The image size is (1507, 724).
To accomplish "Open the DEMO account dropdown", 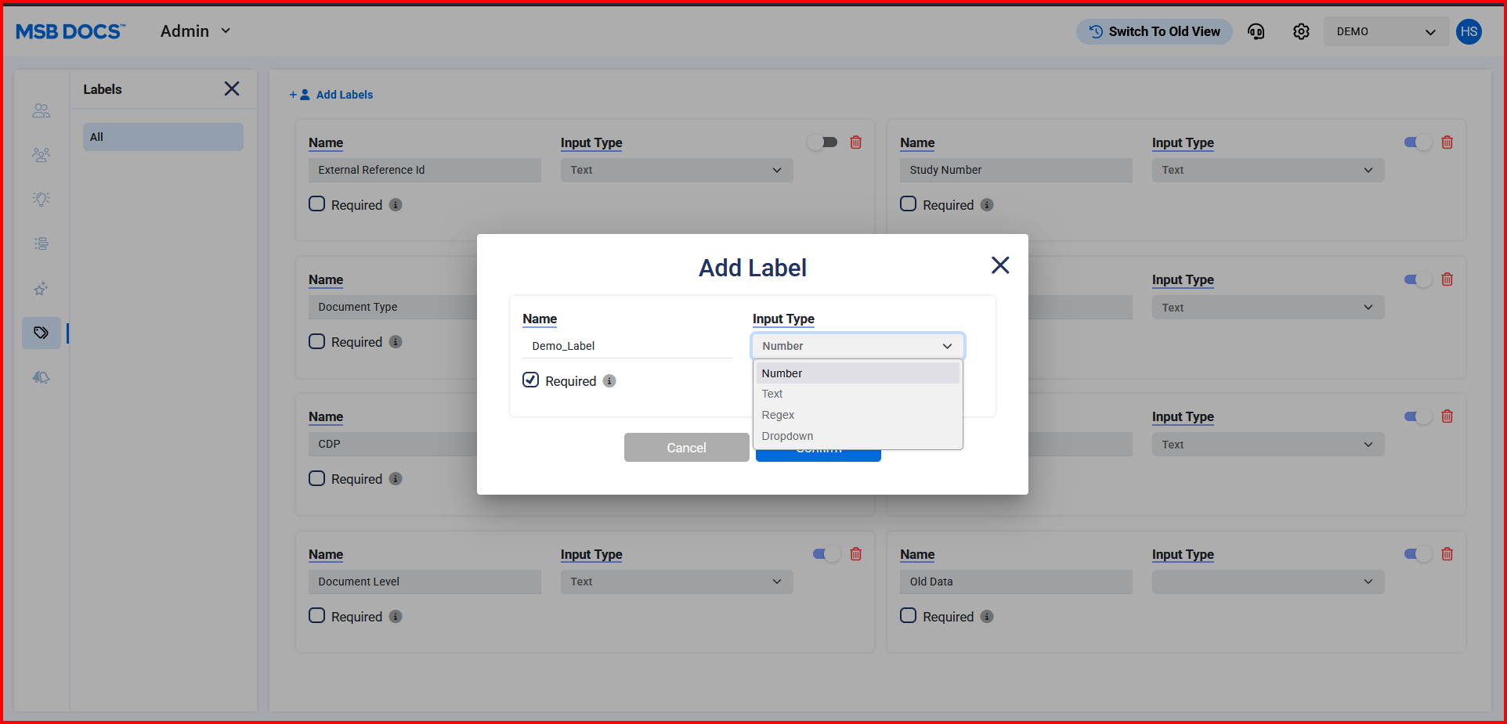I will pos(1385,31).
